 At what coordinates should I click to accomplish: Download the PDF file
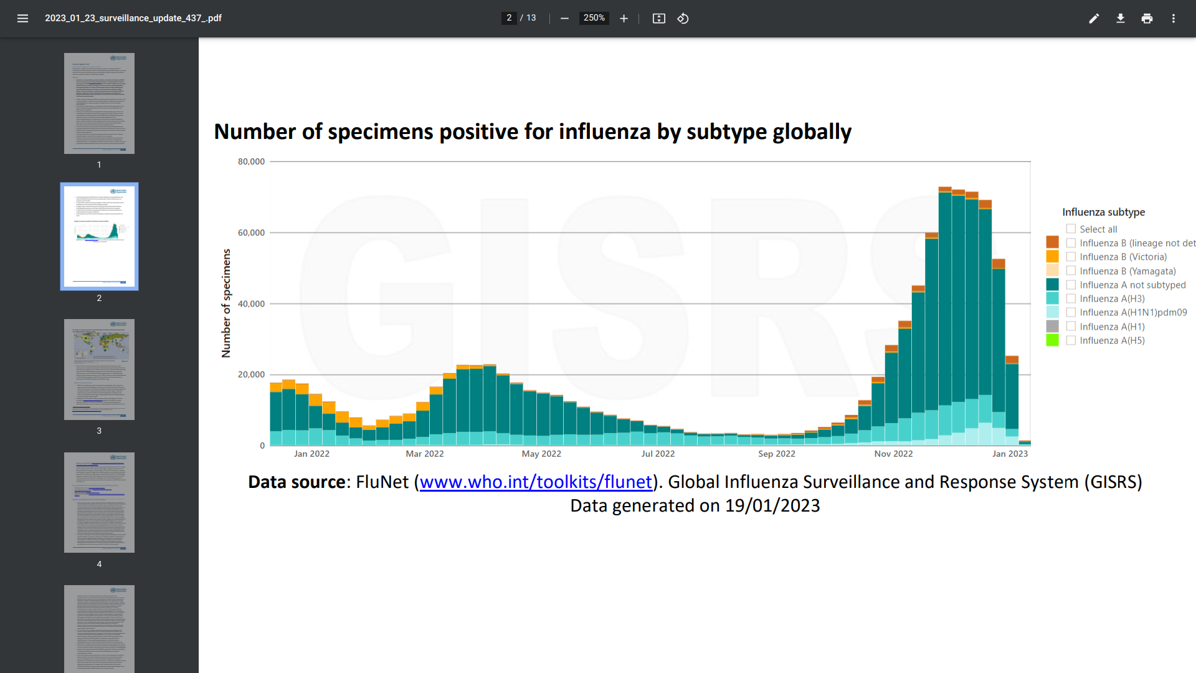click(x=1120, y=18)
